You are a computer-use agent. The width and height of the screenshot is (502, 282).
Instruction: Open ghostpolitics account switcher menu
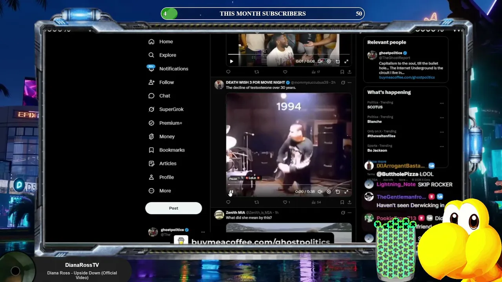point(203,232)
